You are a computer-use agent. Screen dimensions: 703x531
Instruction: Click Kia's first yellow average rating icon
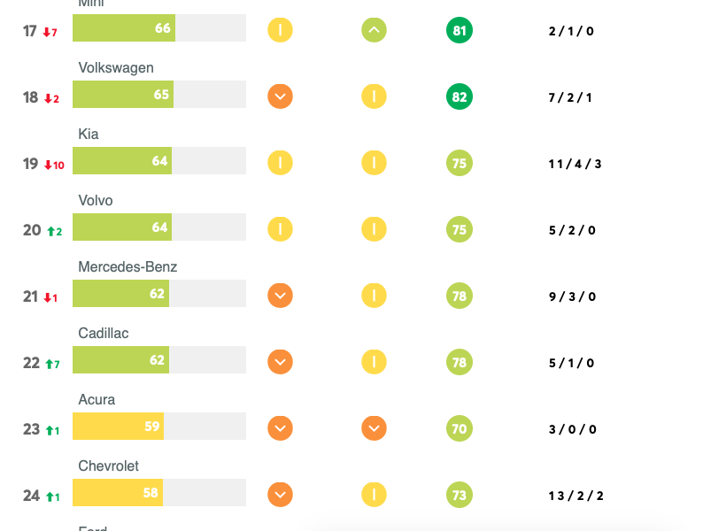280,163
